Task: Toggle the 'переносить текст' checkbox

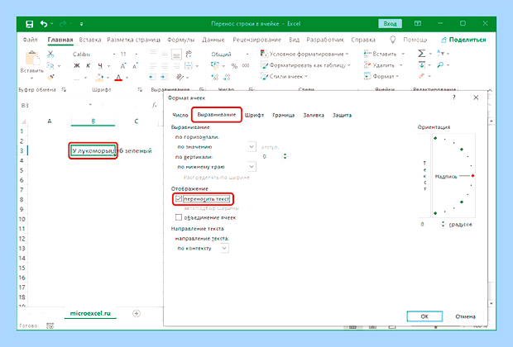Action: pos(179,198)
